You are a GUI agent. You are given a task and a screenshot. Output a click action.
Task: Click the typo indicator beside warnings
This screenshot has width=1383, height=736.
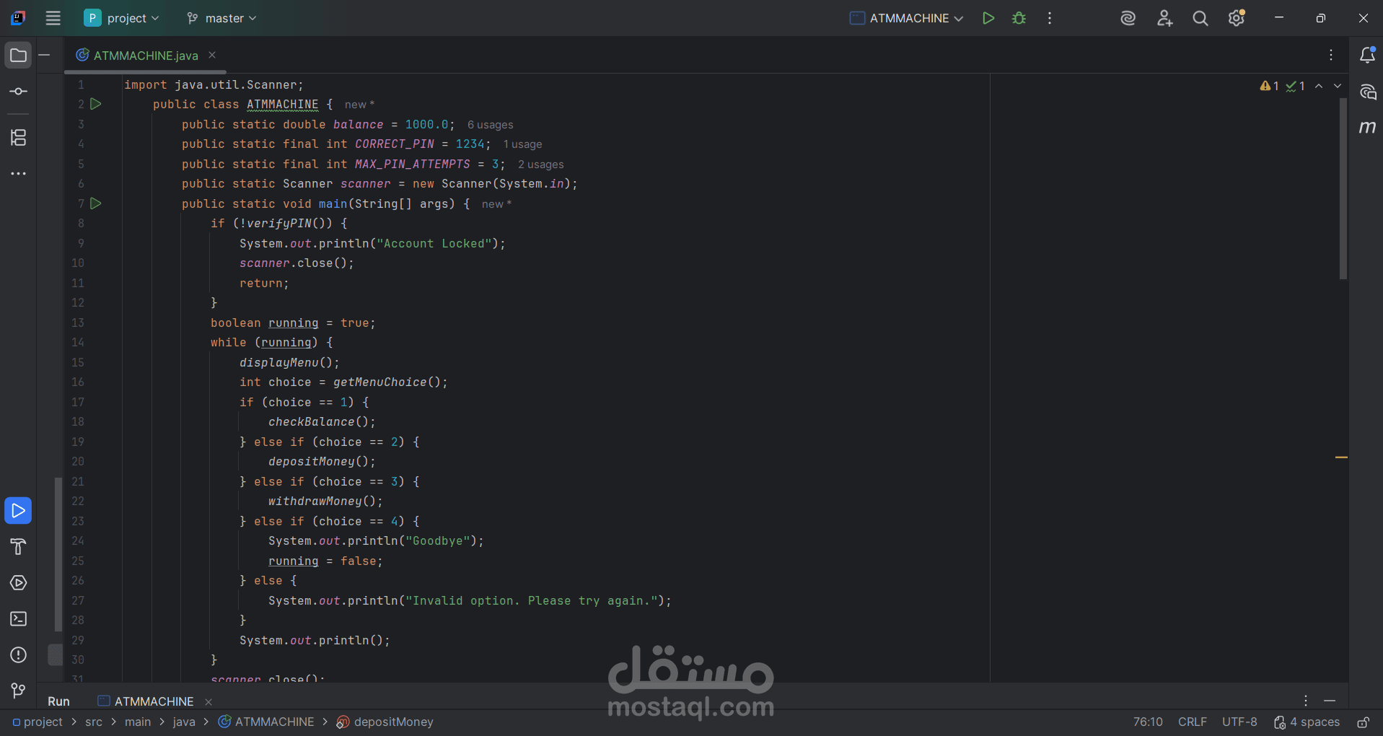pos(1295,86)
